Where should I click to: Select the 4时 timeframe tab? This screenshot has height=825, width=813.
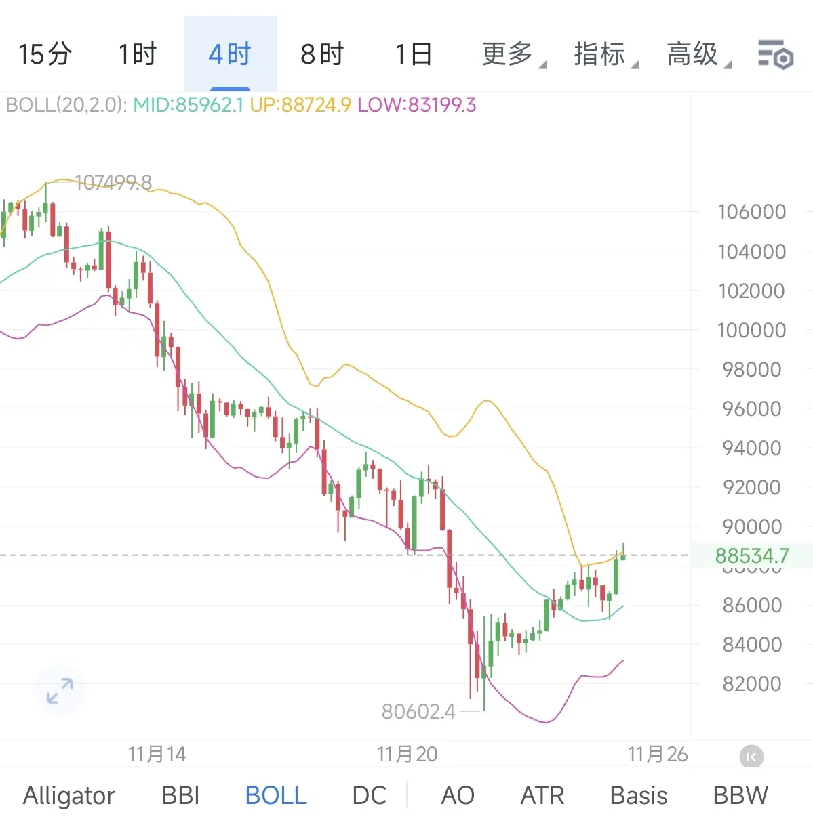230,54
